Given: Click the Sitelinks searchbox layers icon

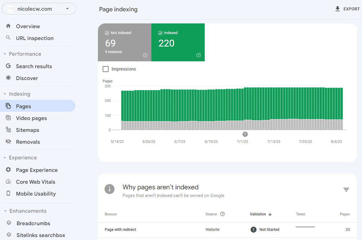Looking at the screenshot, I should pos(9,235).
